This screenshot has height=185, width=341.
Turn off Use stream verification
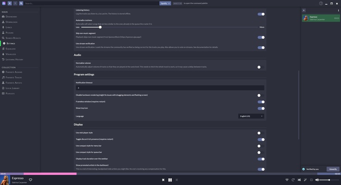point(261,48)
